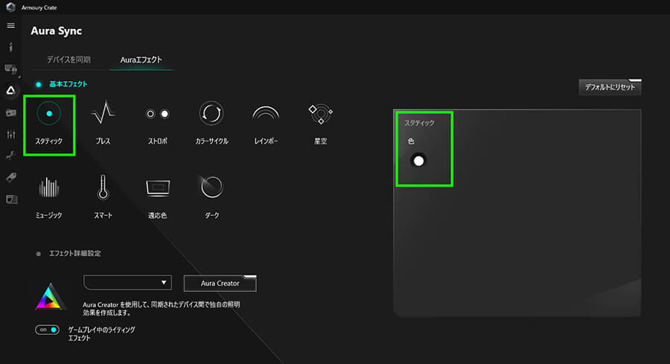Select the ミュージック music effect
Image resolution: width=670 pixels, height=364 pixels.
pyautogui.click(x=48, y=197)
